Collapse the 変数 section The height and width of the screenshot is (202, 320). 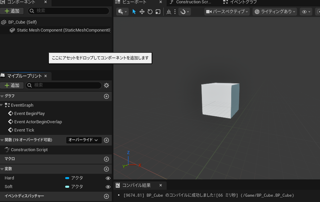pos(2,169)
